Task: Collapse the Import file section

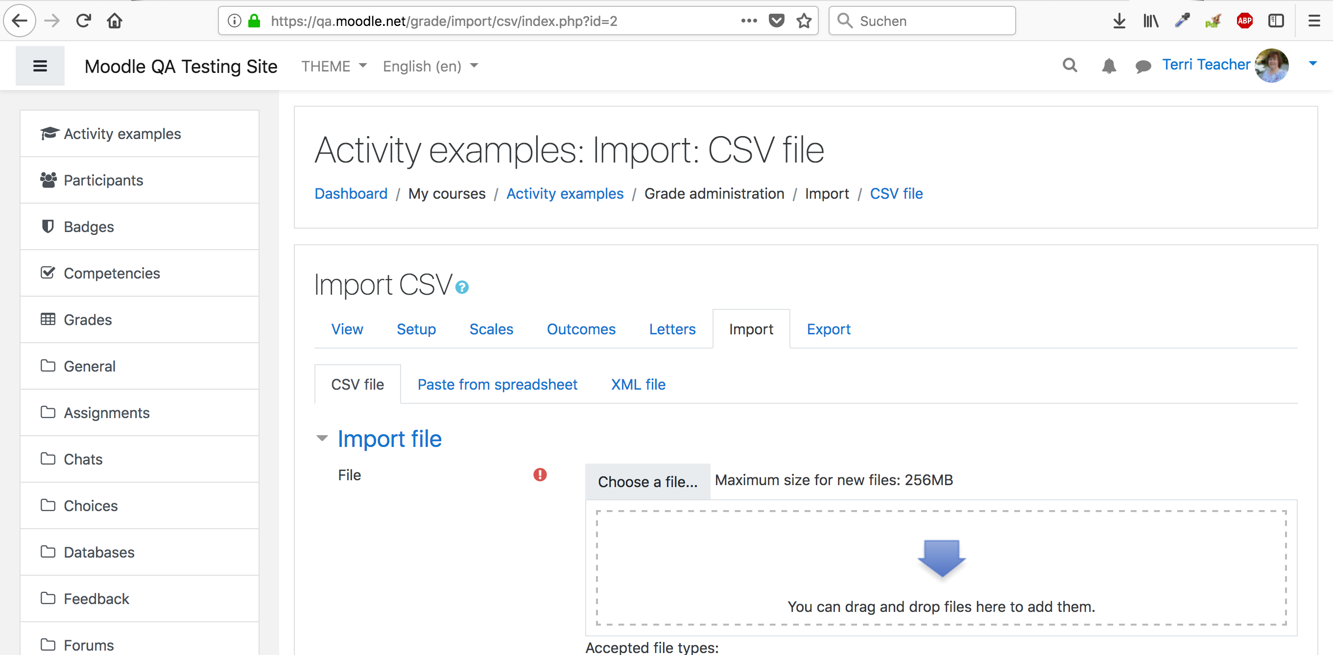Action: tap(322, 438)
